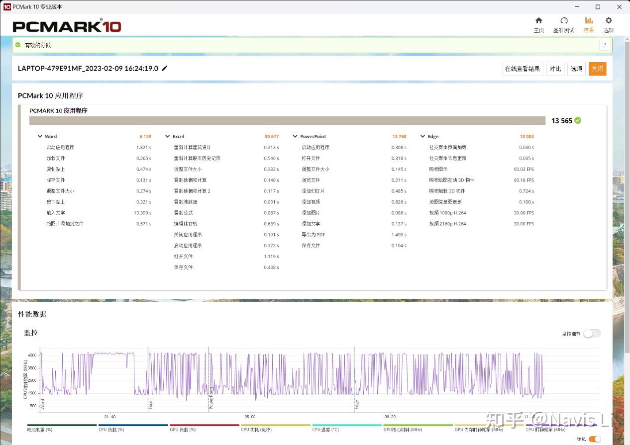Toggle 电池电量 (%) legend series
The width and height of the screenshot is (630, 445).
point(62,427)
